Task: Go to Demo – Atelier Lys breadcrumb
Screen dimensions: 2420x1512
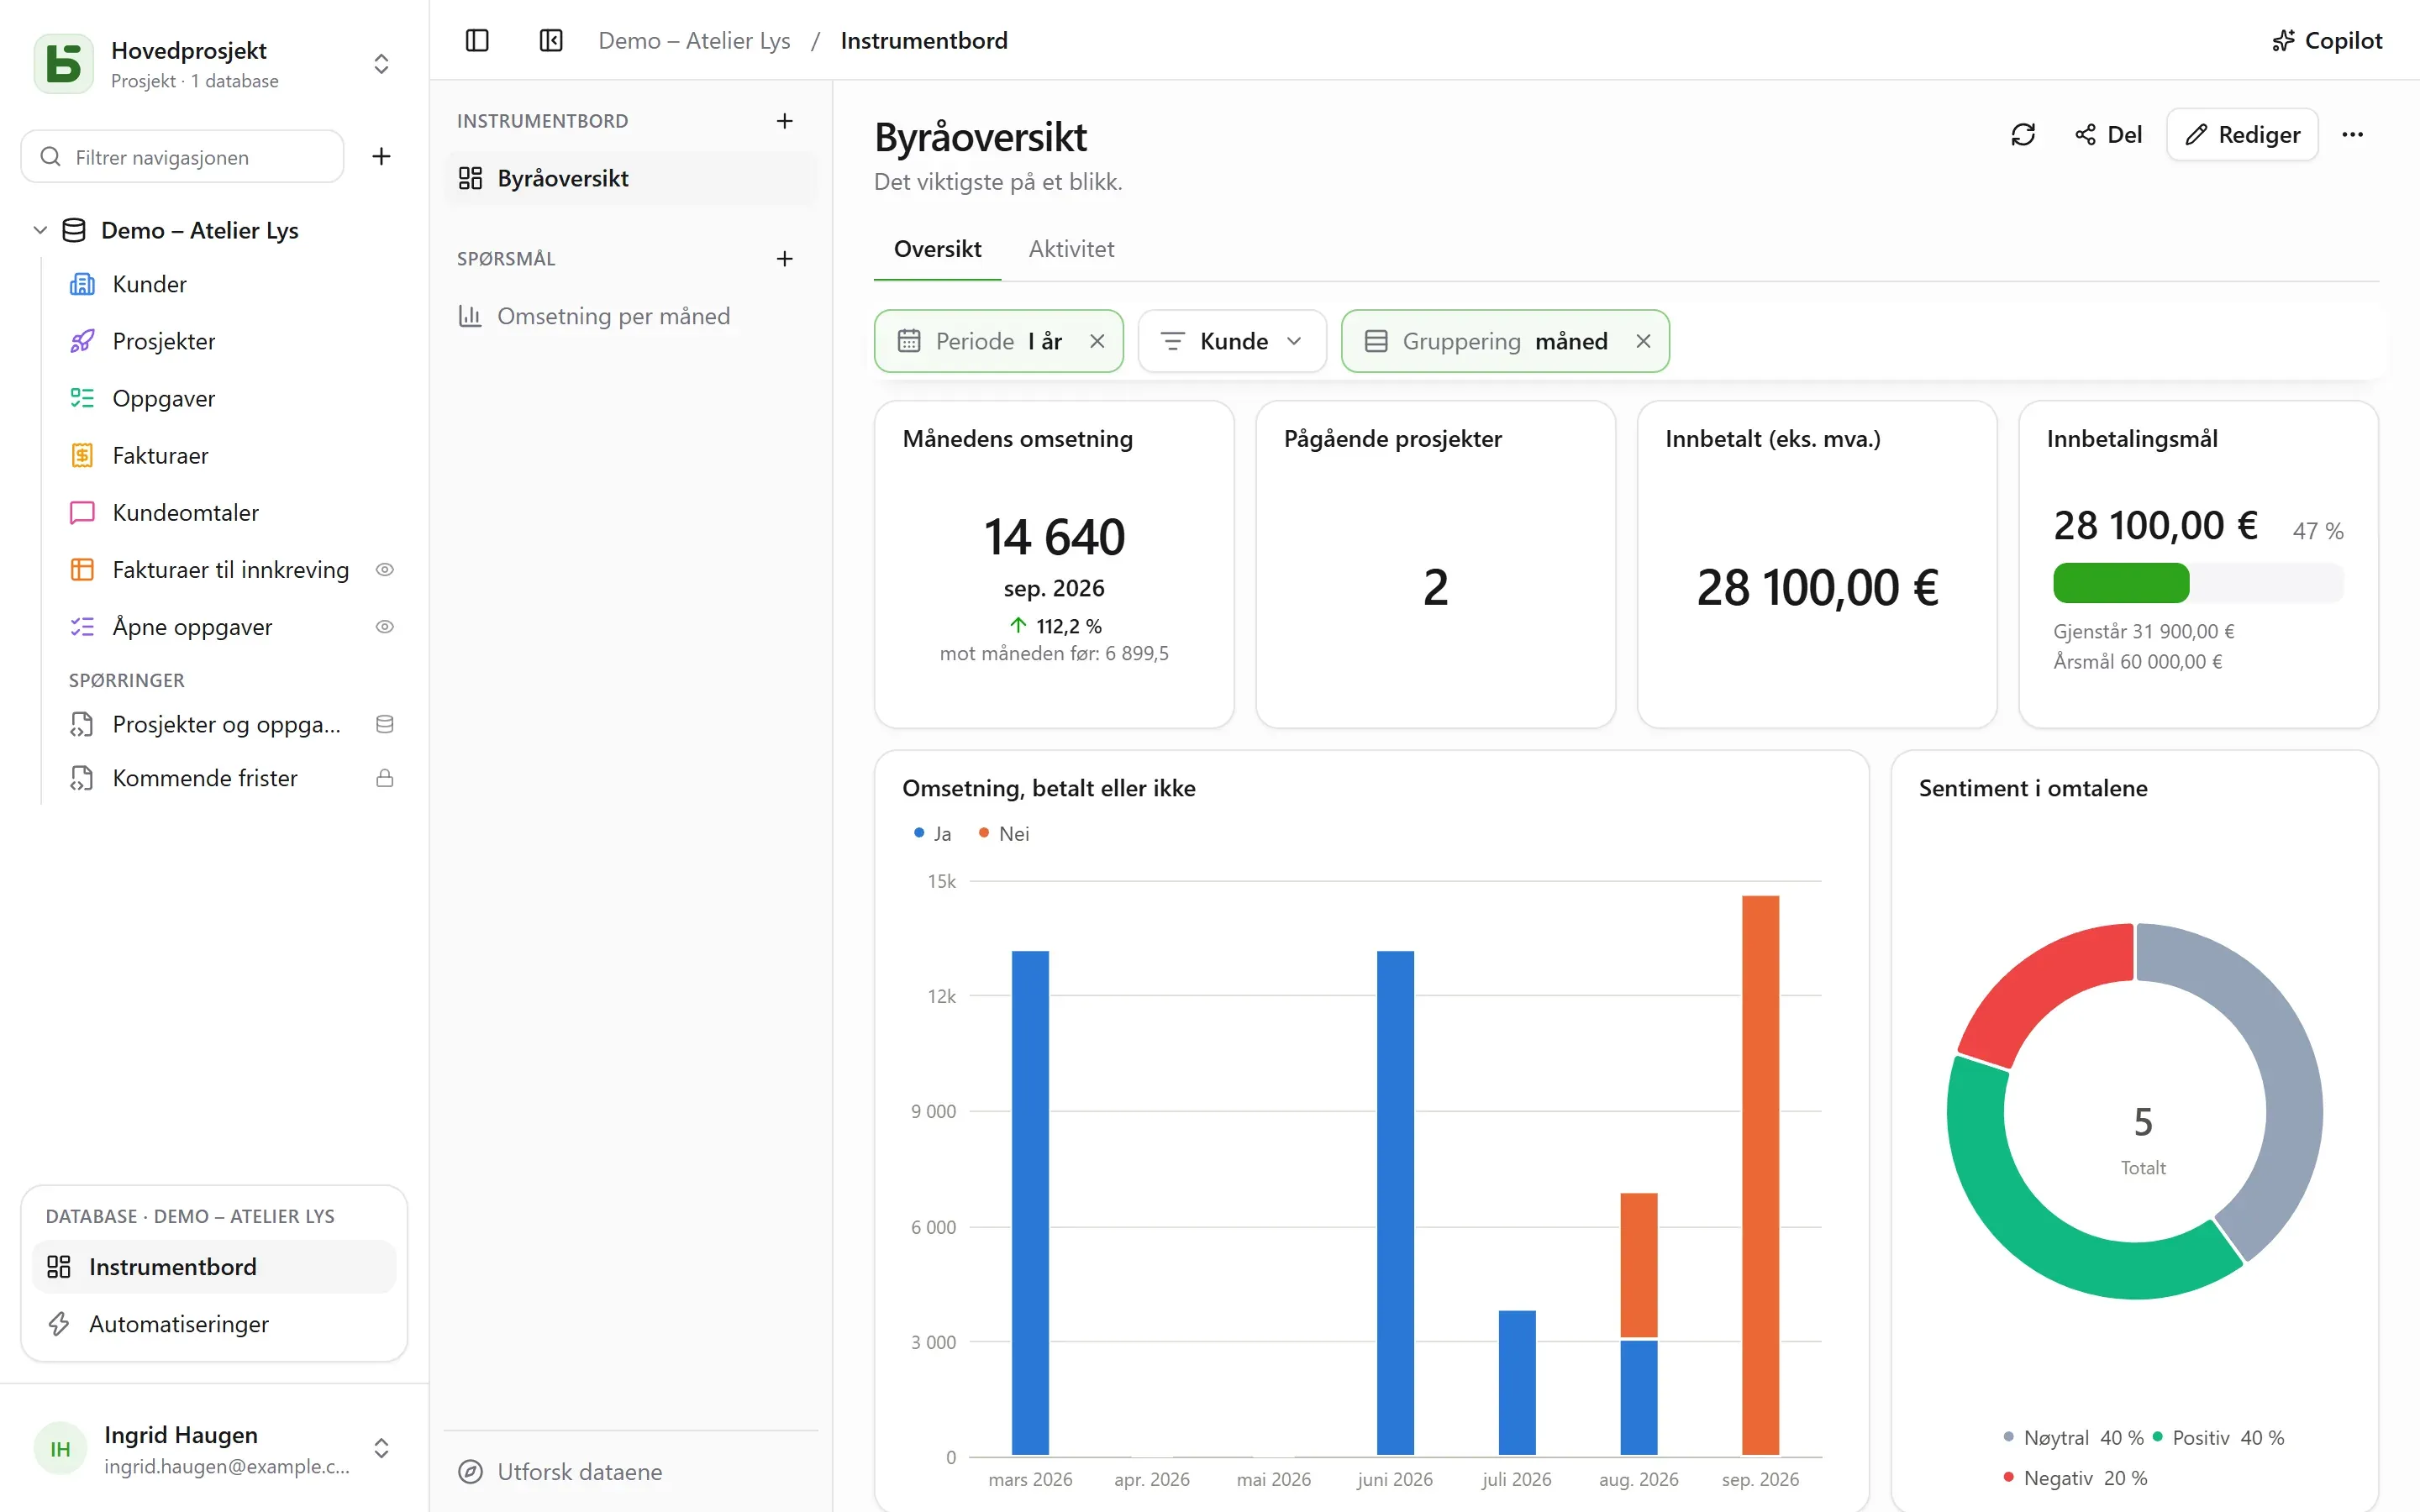Action: coord(694,40)
